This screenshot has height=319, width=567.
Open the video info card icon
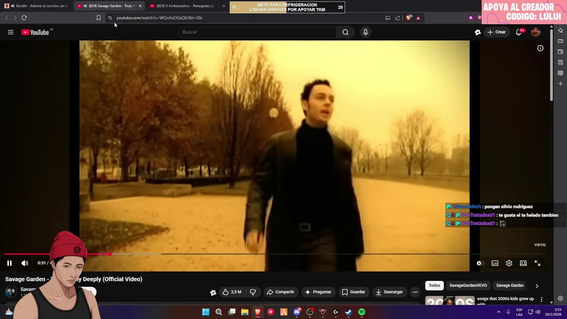(540, 48)
